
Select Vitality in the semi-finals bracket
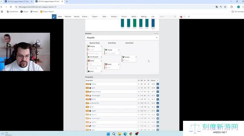[112, 50]
